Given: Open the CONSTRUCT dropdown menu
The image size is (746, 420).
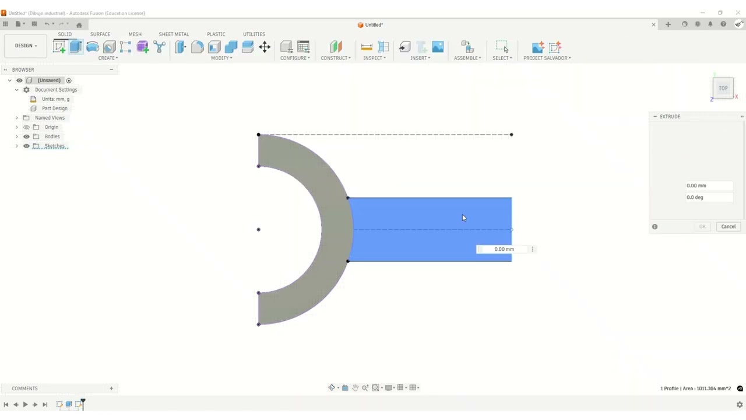Looking at the screenshot, I should click(x=336, y=58).
